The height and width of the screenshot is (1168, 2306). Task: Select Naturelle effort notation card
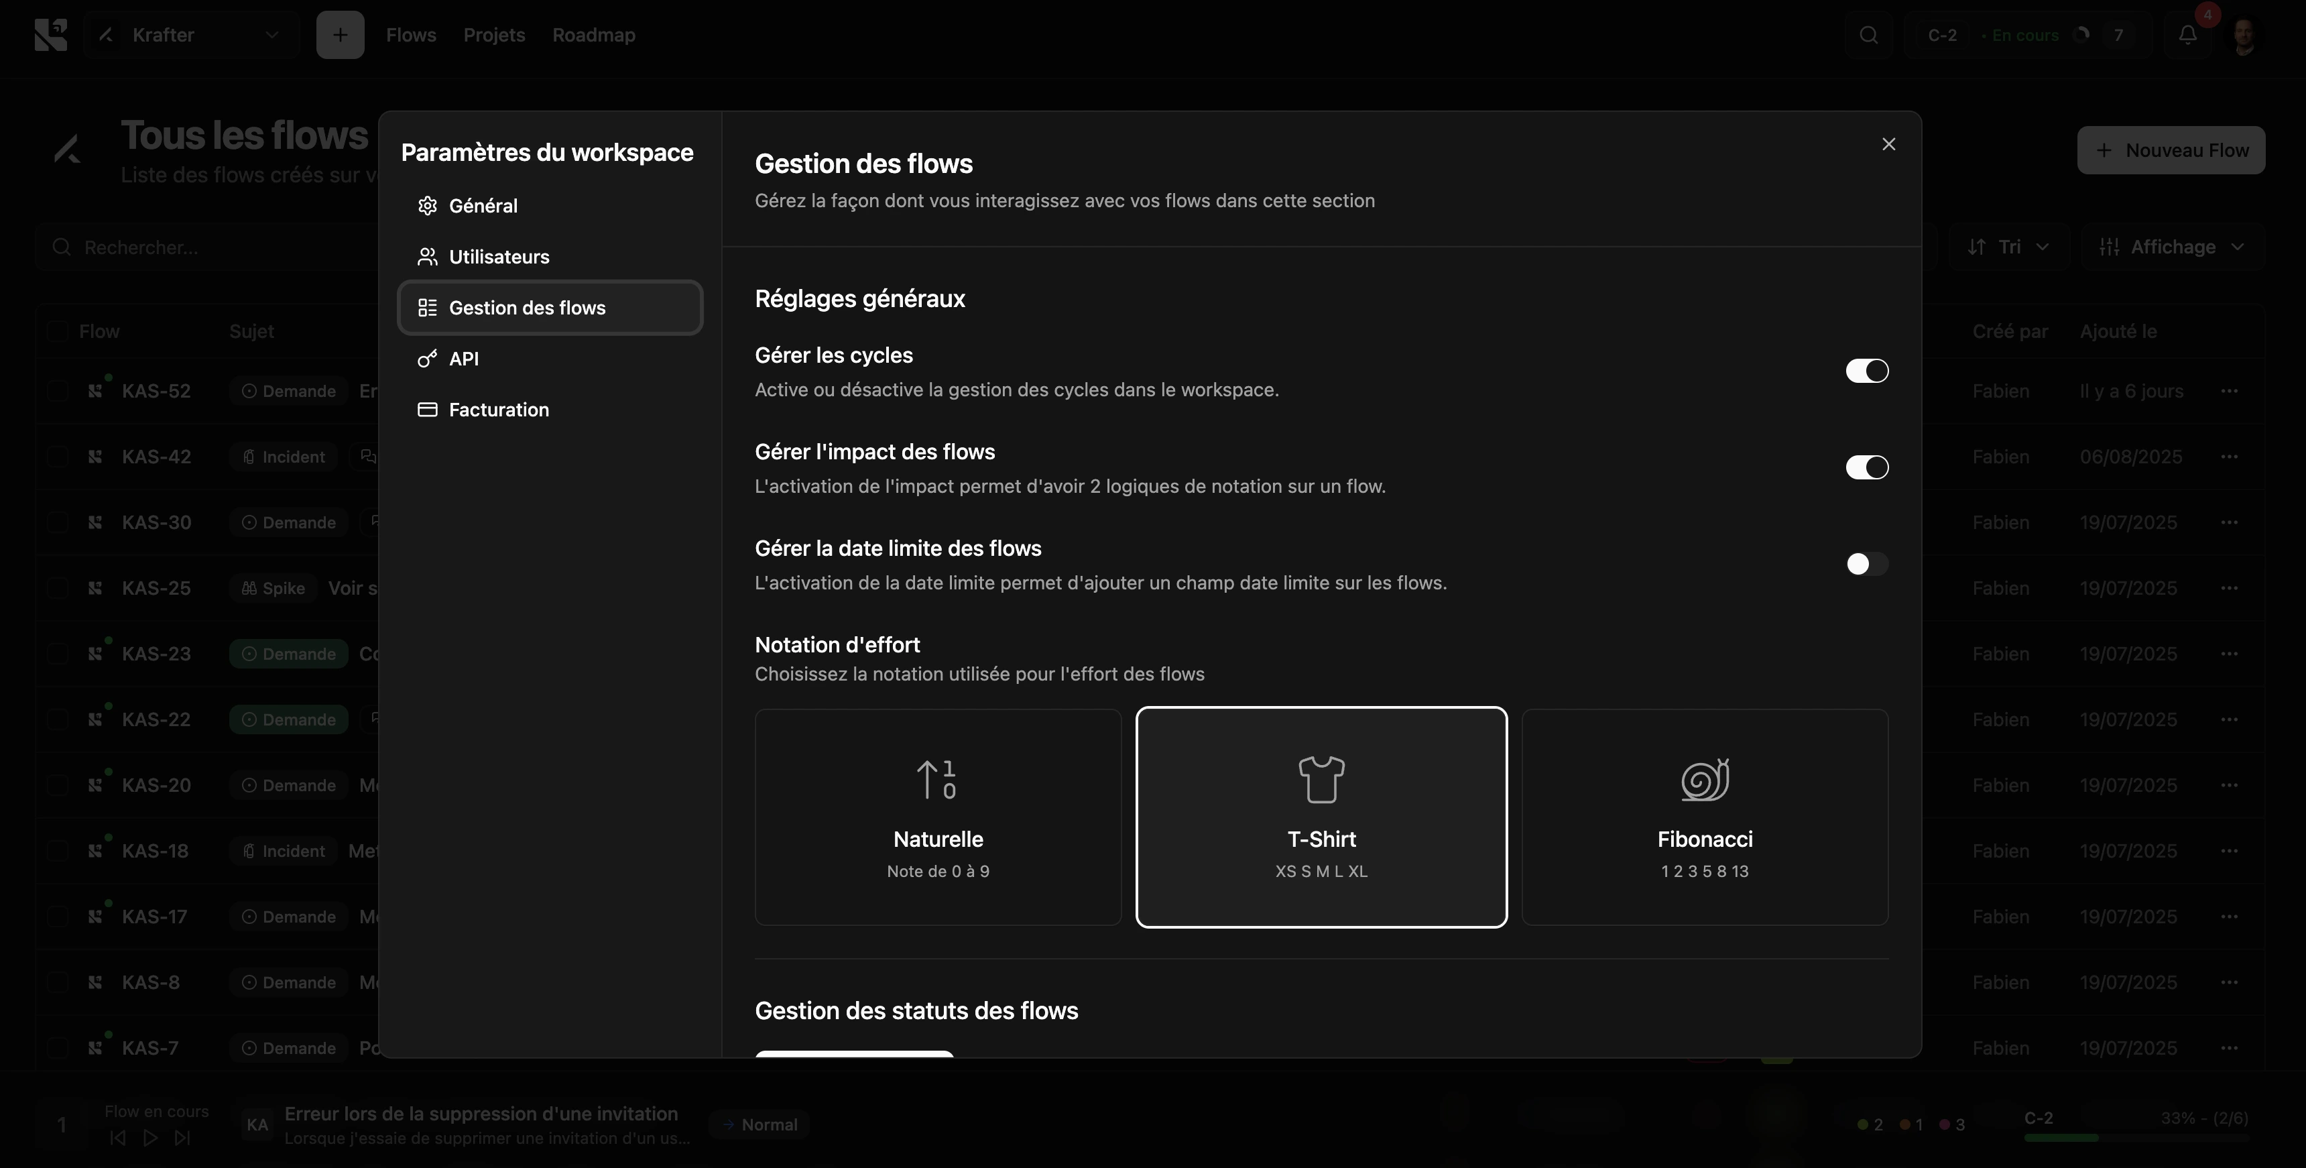click(x=938, y=817)
